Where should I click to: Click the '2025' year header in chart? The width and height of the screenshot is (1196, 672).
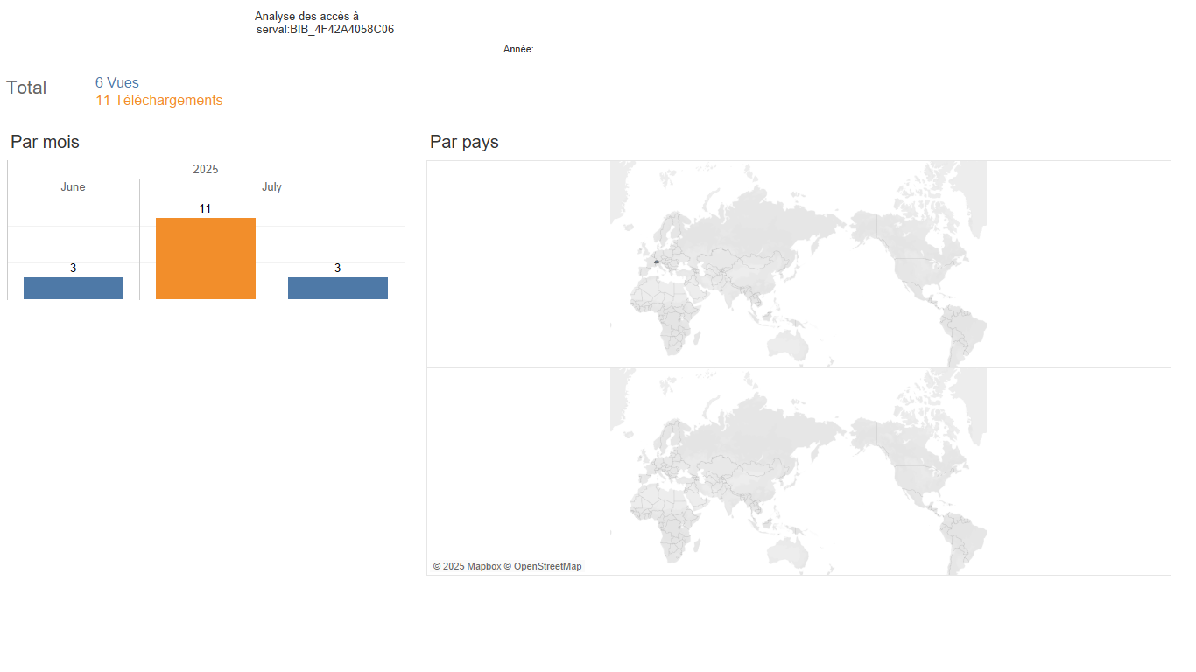[206, 169]
